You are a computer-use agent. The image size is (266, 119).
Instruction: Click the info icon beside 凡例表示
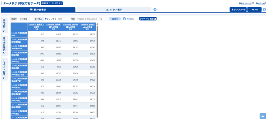pyautogui.click(x=124, y=19)
